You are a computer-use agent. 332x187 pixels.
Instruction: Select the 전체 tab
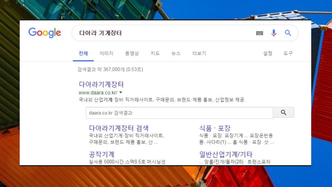pyautogui.click(x=83, y=53)
